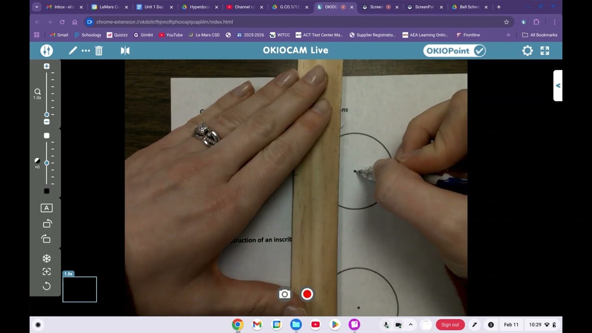Toggle the OKIOPoint feature
592x333 pixels.
pos(454,50)
